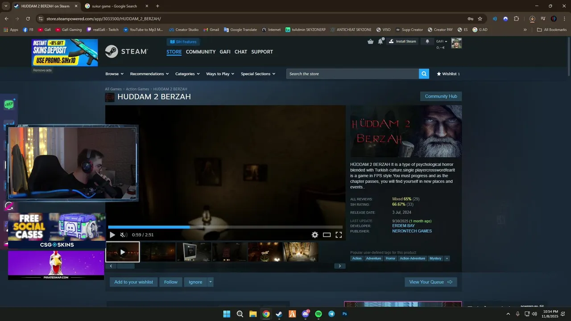Click the saved passwords key icon
The image size is (571, 321).
(470, 19)
